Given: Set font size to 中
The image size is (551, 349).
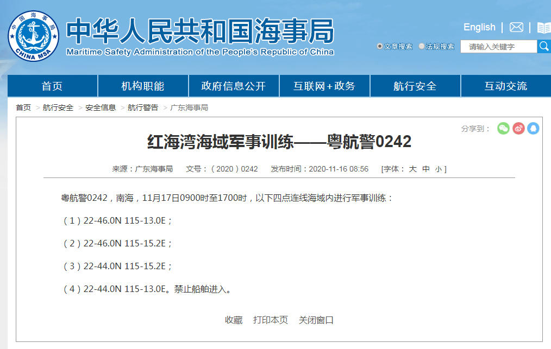Looking at the screenshot, I should (426, 169).
